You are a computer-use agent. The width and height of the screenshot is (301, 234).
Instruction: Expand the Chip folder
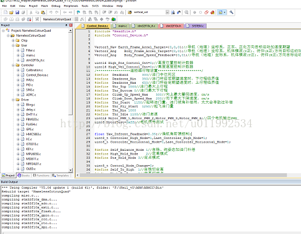[x=13, y=40]
